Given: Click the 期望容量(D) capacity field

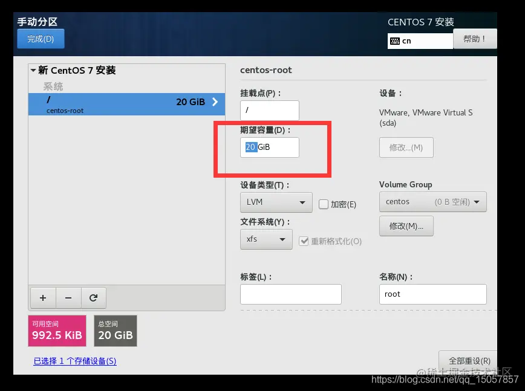Looking at the screenshot, I should (x=270, y=147).
